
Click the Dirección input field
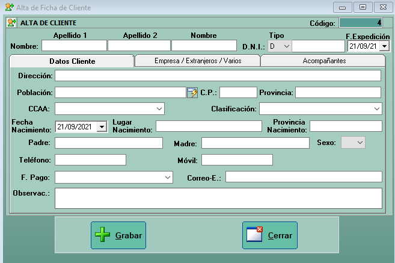[218, 76]
